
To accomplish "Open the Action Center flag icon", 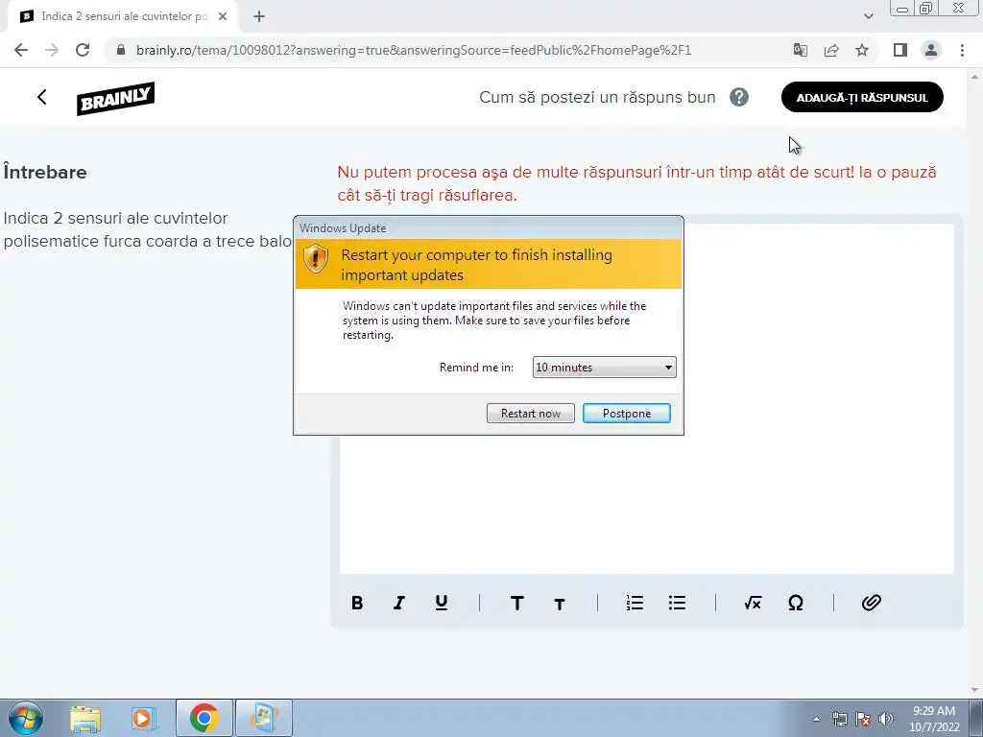I will click(863, 719).
